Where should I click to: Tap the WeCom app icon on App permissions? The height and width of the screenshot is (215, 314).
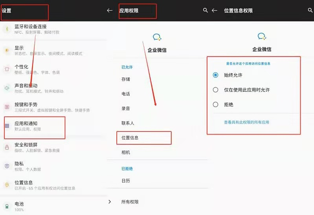(157, 37)
